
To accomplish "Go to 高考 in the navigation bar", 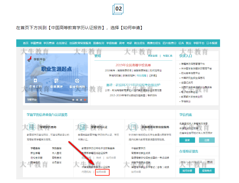I will pyautogui.click(x=122, y=43).
